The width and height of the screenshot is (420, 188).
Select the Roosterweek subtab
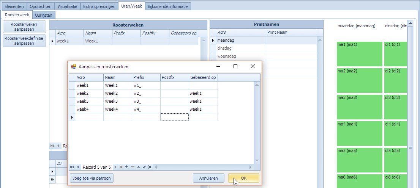tap(17, 14)
